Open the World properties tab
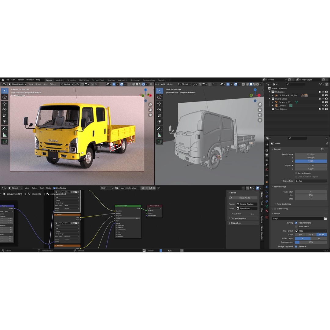 pyautogui.click(x=267, y=170)
